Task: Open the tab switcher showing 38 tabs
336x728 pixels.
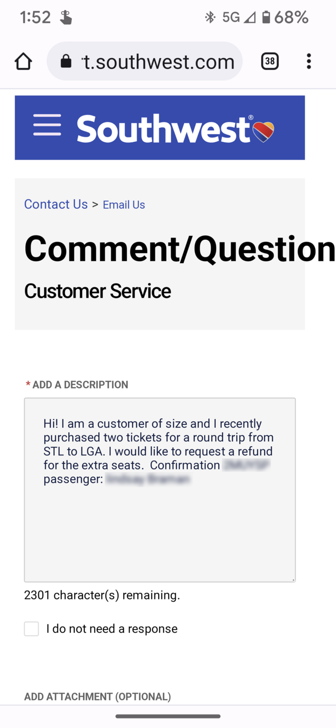Action: pyautogui.click(x=269, y=61)
